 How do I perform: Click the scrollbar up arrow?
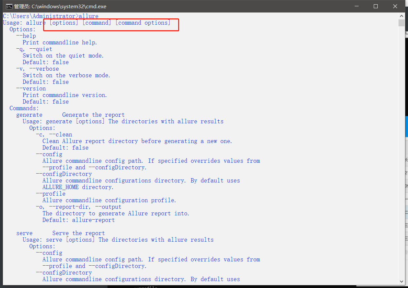tap(401, 16)
